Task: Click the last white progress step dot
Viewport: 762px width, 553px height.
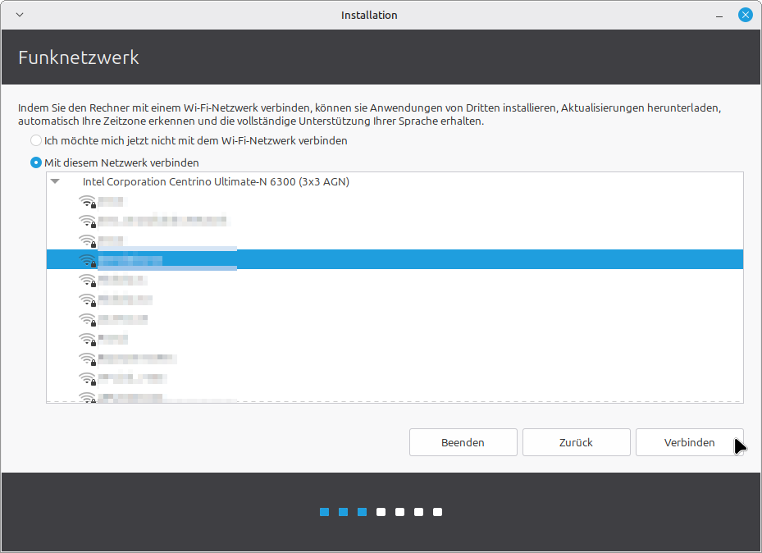Action: [437, 512]
